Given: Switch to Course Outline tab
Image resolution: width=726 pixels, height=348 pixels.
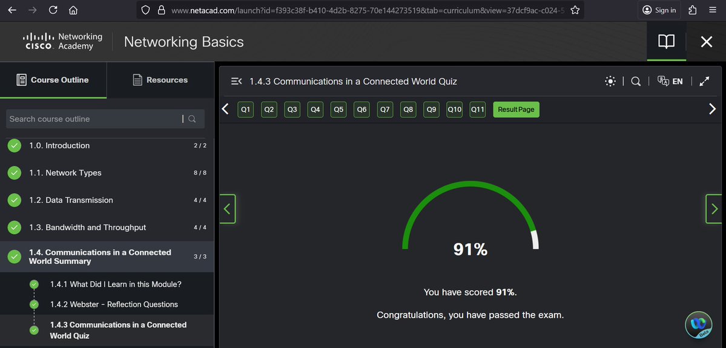Looking at the screenshot, I should point(53,80).
